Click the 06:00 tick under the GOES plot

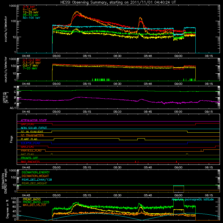(x=178, y=112)
